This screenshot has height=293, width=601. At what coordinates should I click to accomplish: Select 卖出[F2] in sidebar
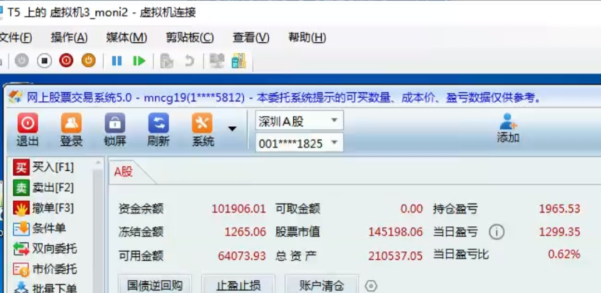(43, 188)
